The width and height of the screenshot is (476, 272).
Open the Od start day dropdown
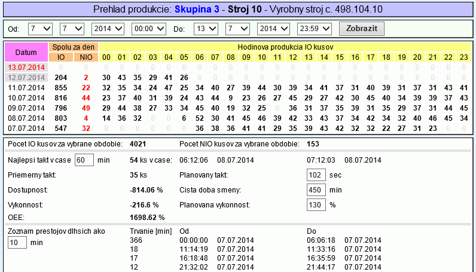pyautogui.click(x=40, y=29)
